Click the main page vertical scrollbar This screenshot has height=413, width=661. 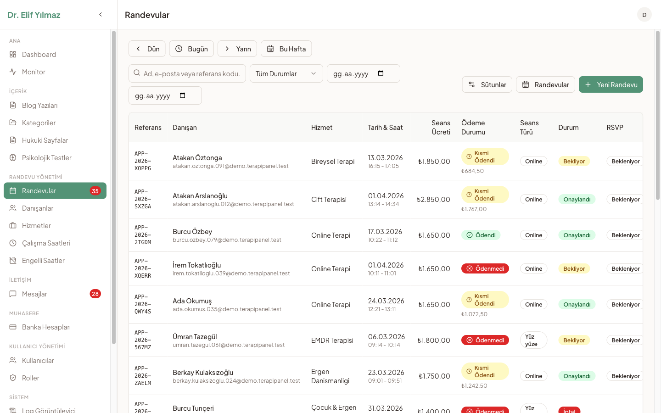(657, 115)
